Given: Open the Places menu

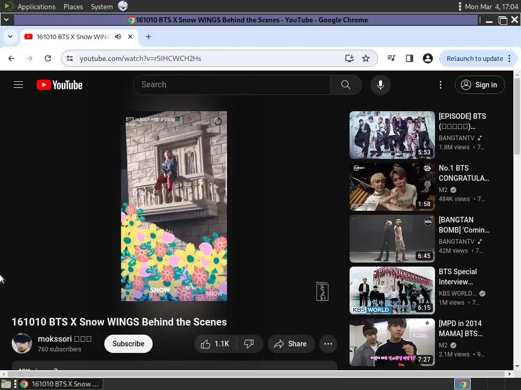Looking at the screenshot, I should [x=73, y=7].
